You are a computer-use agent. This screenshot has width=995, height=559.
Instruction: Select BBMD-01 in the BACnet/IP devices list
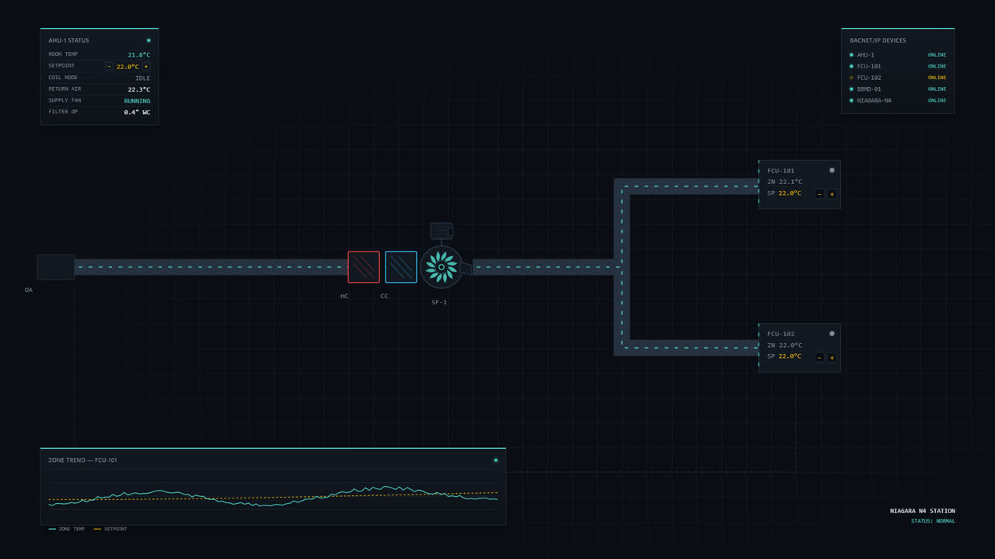coord(898,89)
